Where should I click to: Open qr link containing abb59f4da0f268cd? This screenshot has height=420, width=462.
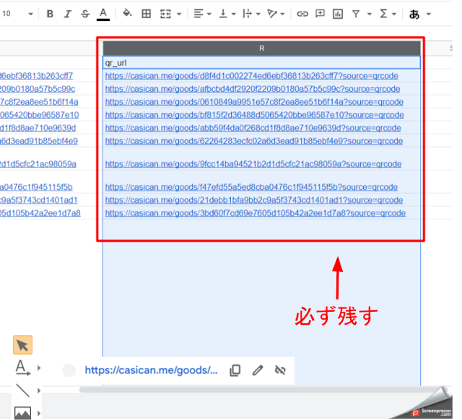coord(253,128)
